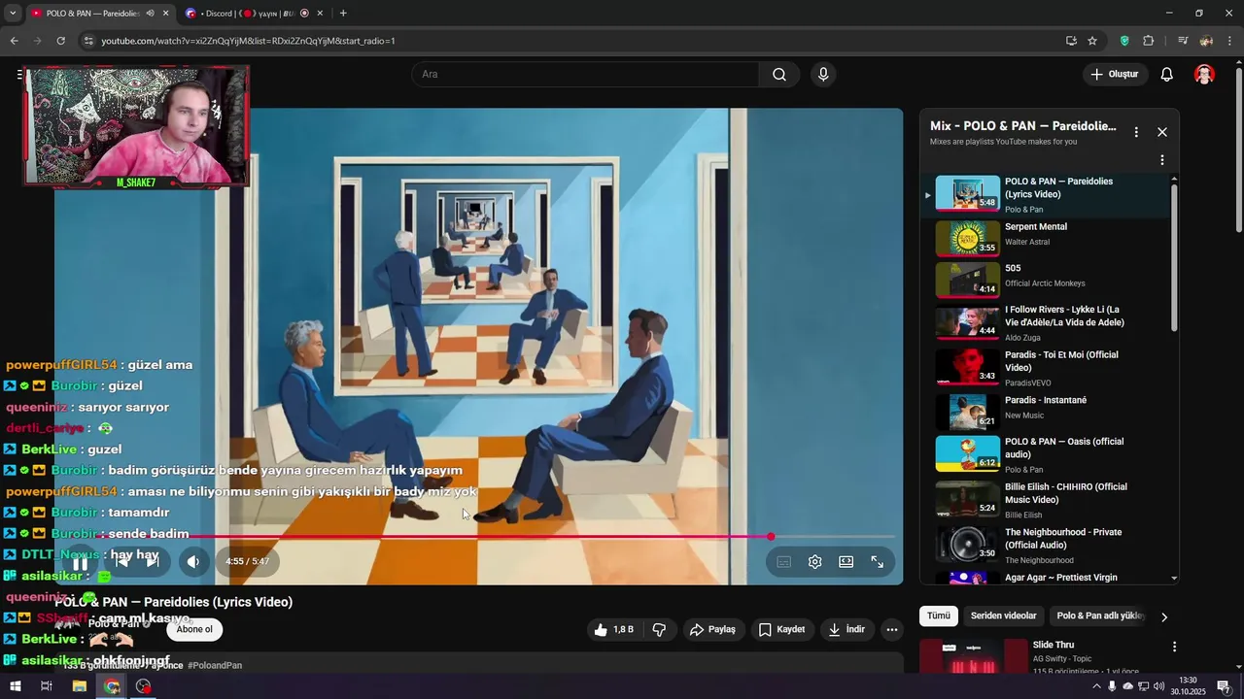Pause the video with the pause button
Viewport: 1244px width, 699px height.
[x=81, y=562]
